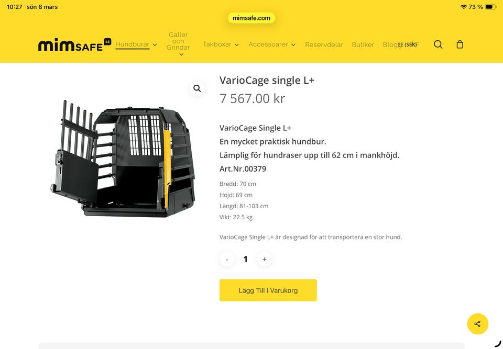Tap the mimsafe.com address pill

pyautogui.click(x=251, y=18)
